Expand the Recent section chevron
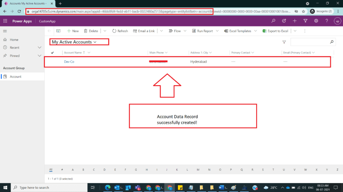 pyautogui.click(x=40, y=47)
